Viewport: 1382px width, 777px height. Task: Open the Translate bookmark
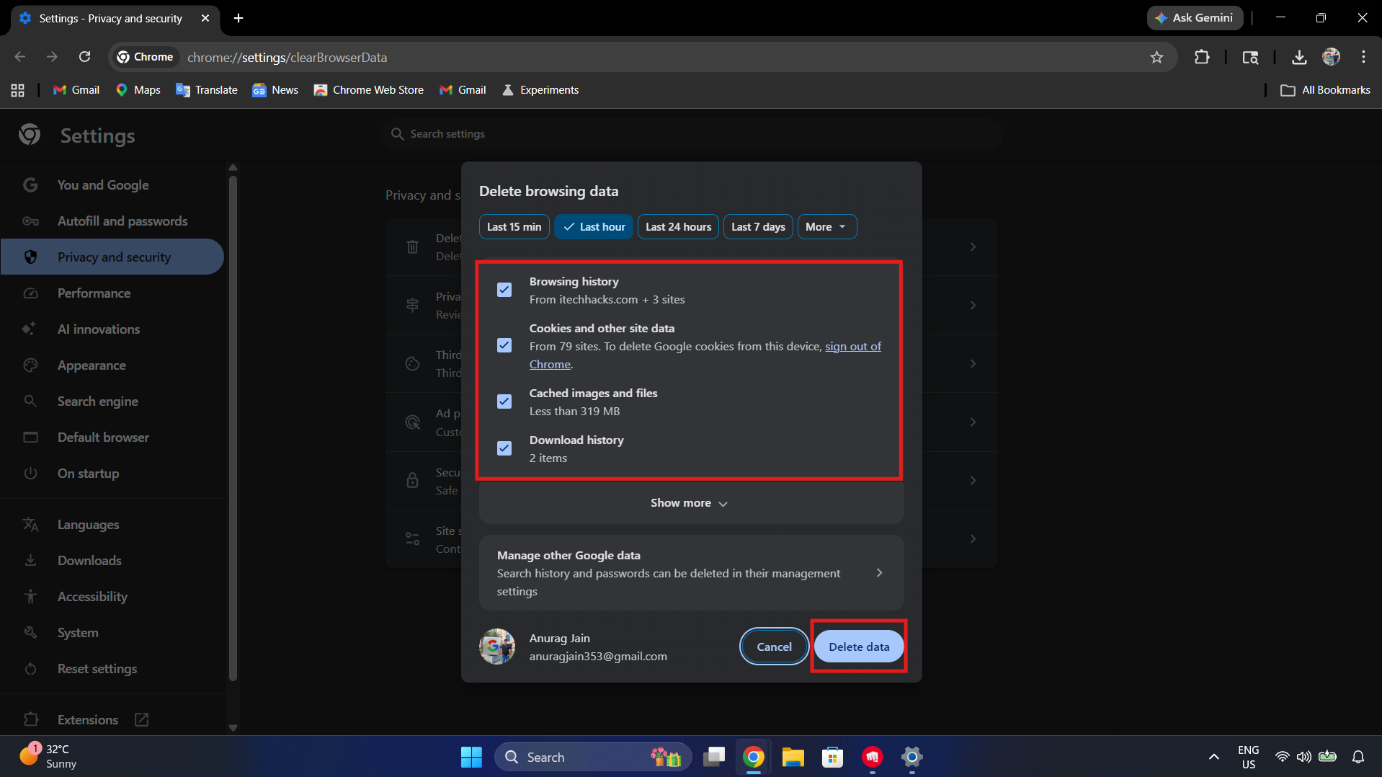click(207, 90)
